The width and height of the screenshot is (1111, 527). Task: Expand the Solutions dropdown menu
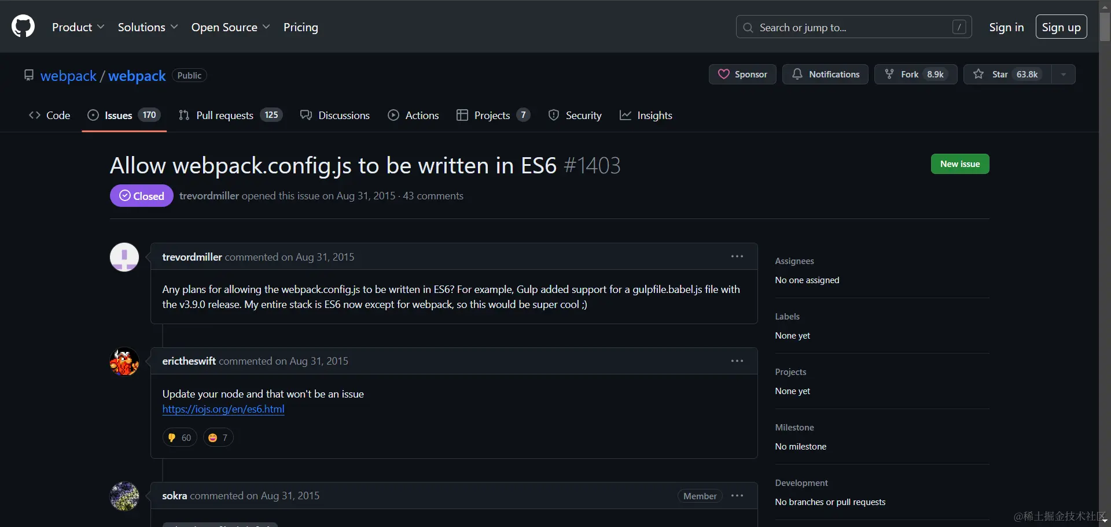click(148, 27)
